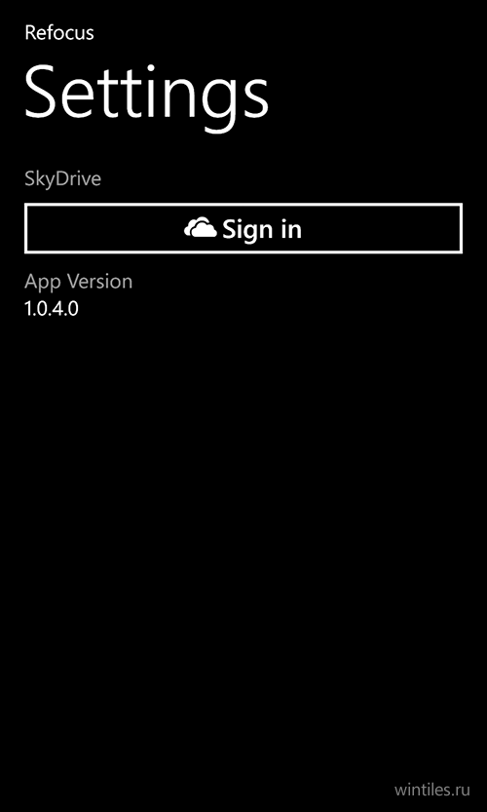
Task: Select the Refocus app title
Action: coord(59,32)
